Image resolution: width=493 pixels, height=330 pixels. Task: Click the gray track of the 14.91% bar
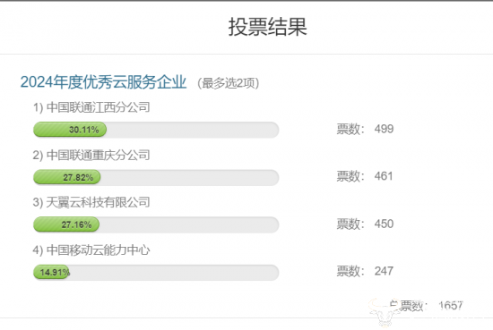pos(175,272)
